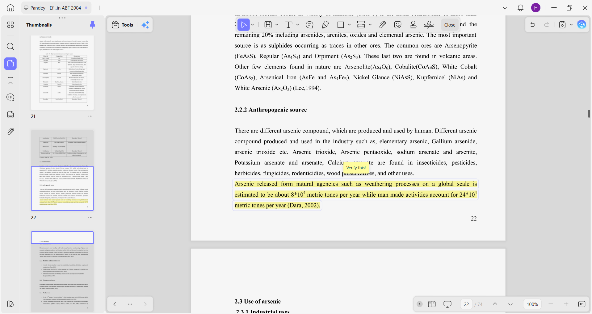Pick the highlight text markup tool
592x314 pixels.
point(268,25)
